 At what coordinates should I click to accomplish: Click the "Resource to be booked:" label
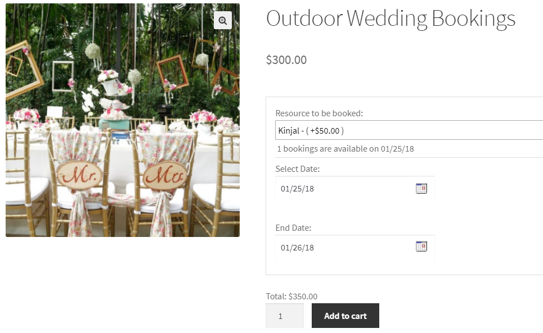click(319, 113)
